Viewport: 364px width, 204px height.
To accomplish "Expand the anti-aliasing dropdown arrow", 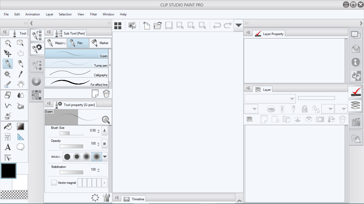I will pyautogui.click(x=105, y=157).
